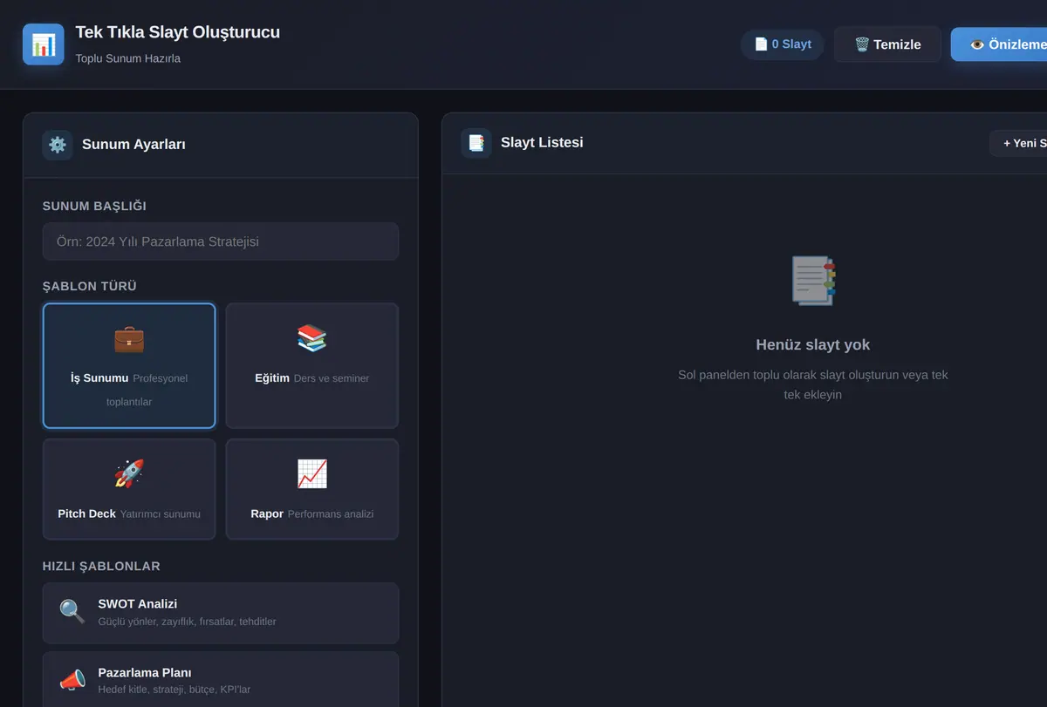The image size is (1047, 707).
Task: Apply the Pazarlama Planı quick template
Action: pos(221,680)
